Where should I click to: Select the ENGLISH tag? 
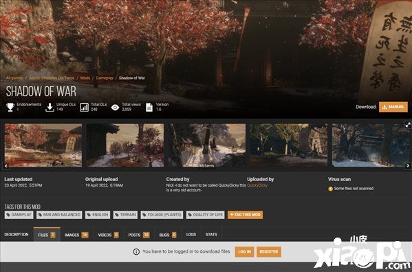98,215
